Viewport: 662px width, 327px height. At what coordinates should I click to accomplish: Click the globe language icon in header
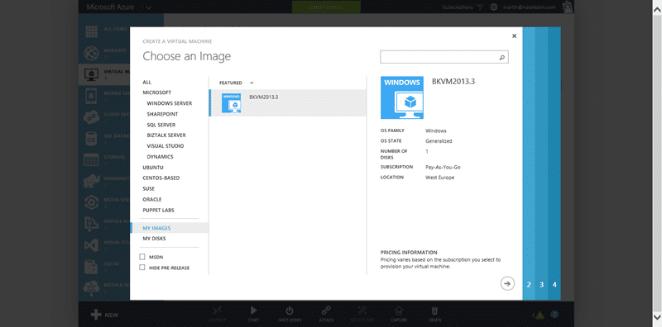click(x=494, y=7)
